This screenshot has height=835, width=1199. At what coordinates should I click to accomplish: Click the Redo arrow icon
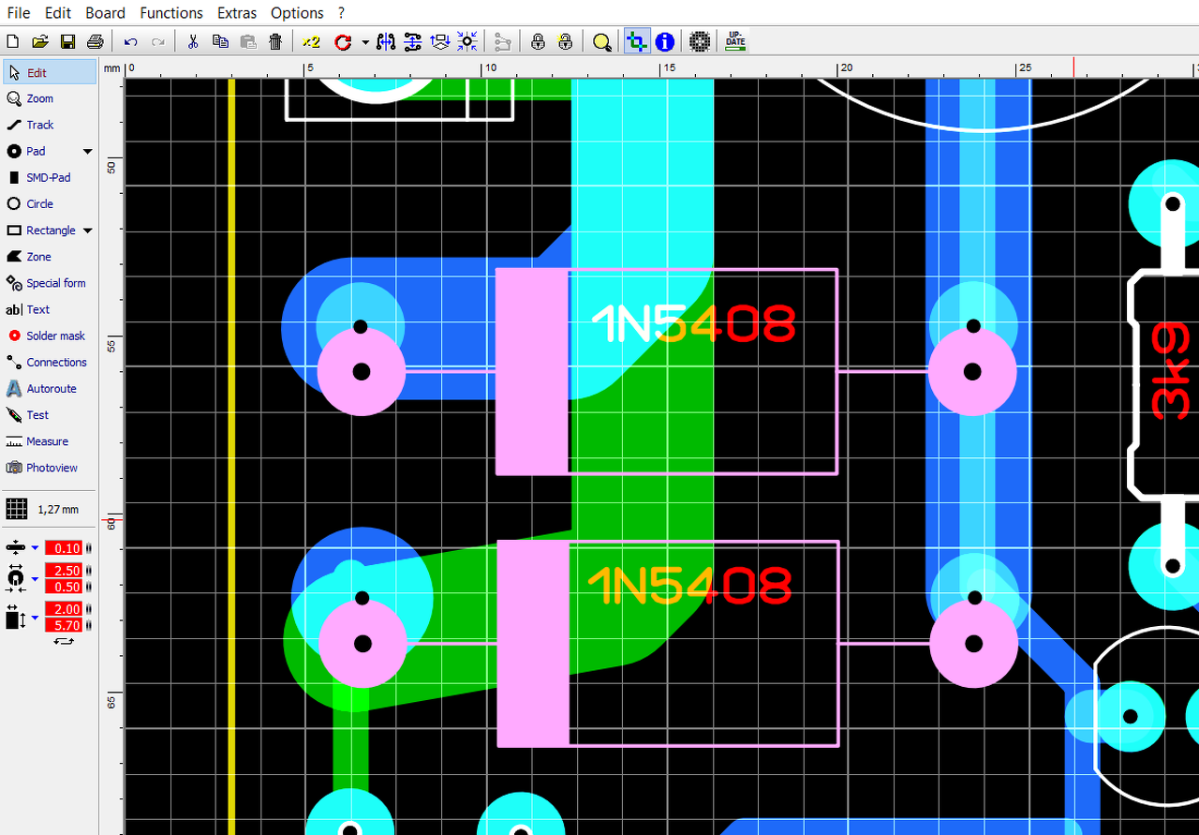pyautogui.click(x=158, y=41)
